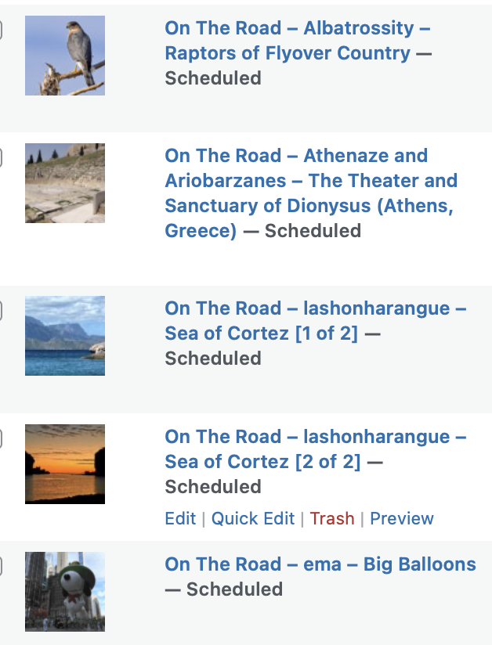This screenshot has width=492, height=645.
Task: Select checkbox for the Albatrossity Raptors post
Action: click(x=1, y=31)
